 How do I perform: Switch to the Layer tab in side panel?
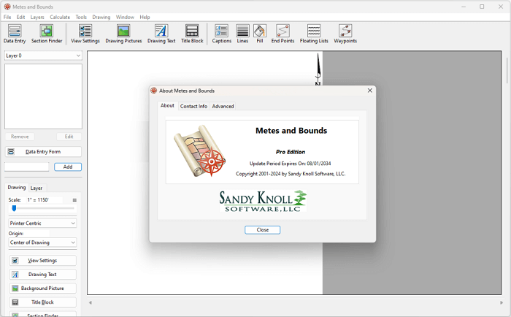pos(36,188)
